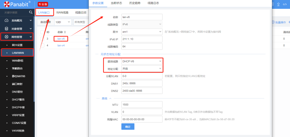Open the disabled 线路类型 IPv6 dropdown
Viewport: 290px width, 137px height.
click(x=142, y=25)
